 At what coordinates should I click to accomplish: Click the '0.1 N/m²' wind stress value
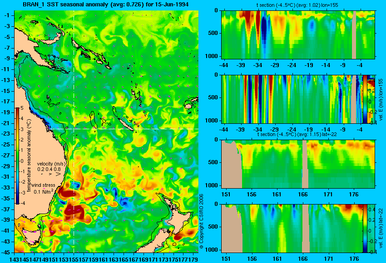tap(43, 191)
